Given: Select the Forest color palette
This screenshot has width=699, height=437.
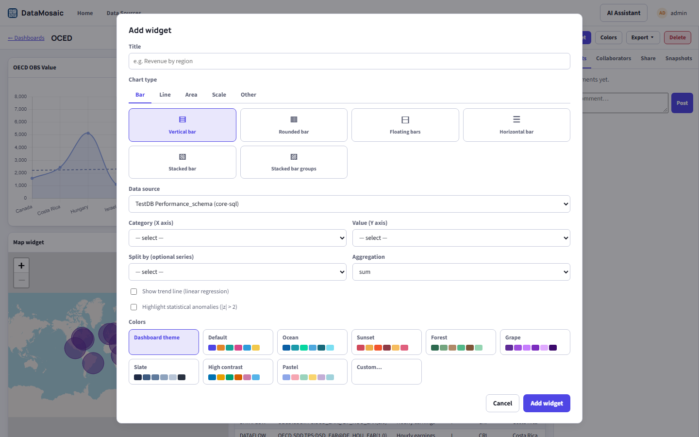Looking at the screenshot, I should pos(461,342).
